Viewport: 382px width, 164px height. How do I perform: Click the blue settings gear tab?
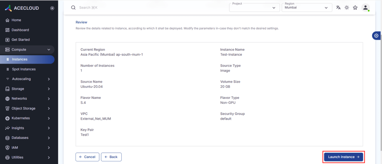[x=376, y=35]
